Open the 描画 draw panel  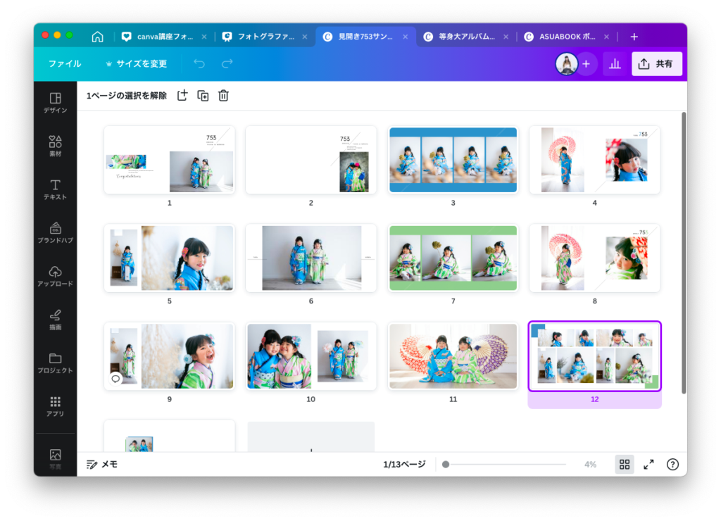[x=55, y=320]
